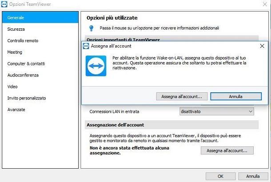Viewport: 271px width, 182px height.
Task: Click Annulla in the Wake-on-LAN dialog
Action: point(236,96)
